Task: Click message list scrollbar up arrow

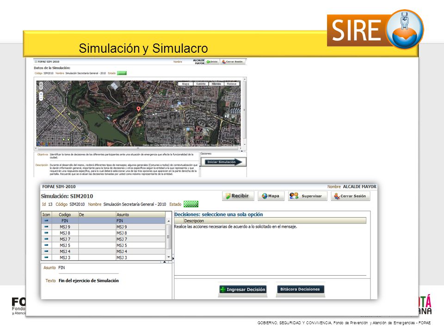Action: 169,221
